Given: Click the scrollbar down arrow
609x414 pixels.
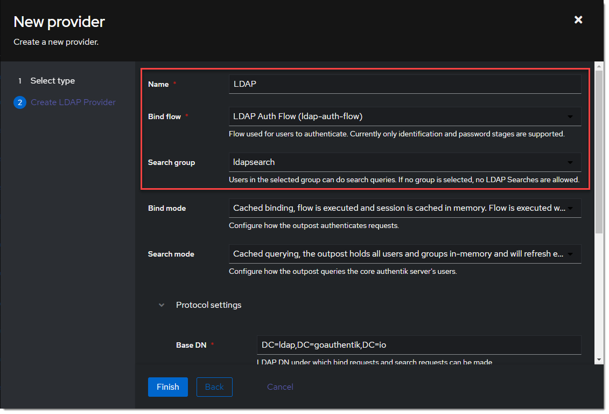Looking at the screenshot, I should (x=599, y=359).
